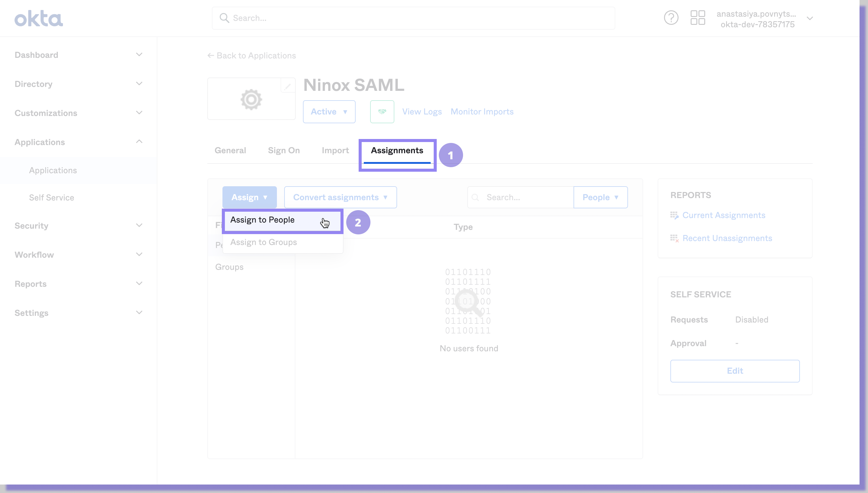Click the Dashboard sidebar label
868x493 pixels.
[36, 55]
